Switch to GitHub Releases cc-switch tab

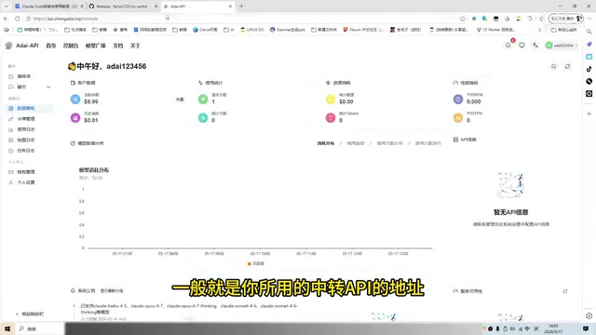tap(123, 7)
